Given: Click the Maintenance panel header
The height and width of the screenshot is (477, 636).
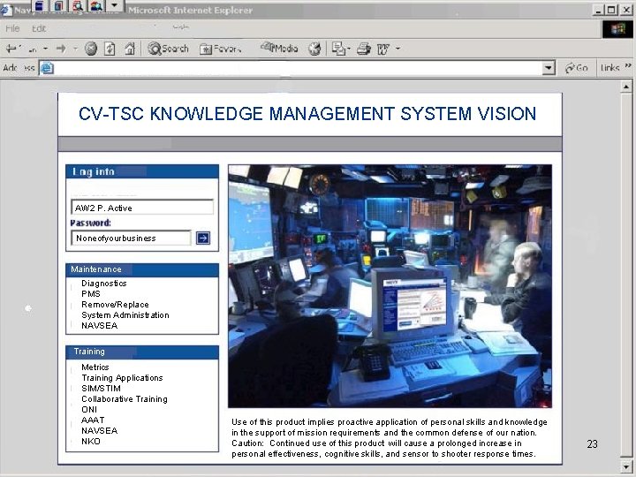Looking at the screenshot, I should 142,269.
